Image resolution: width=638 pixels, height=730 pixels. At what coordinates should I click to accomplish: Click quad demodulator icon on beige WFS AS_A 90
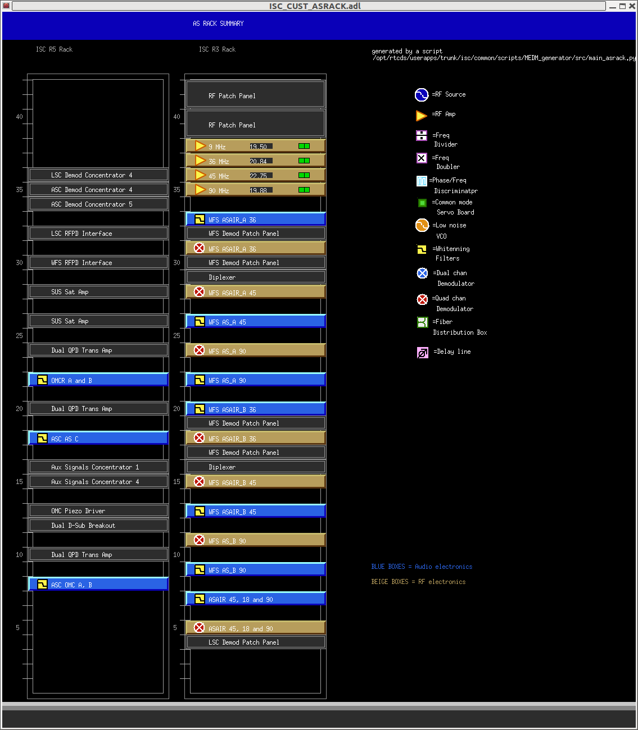199,350
